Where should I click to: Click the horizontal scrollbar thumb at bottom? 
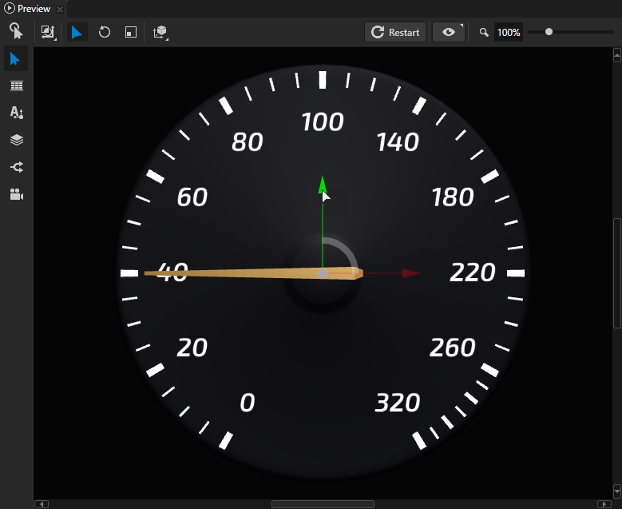click(x=323, y=504)
